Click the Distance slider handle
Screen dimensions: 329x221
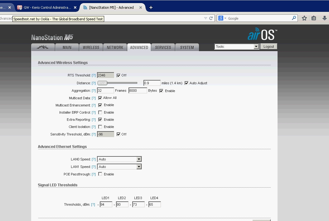[102, 83]
